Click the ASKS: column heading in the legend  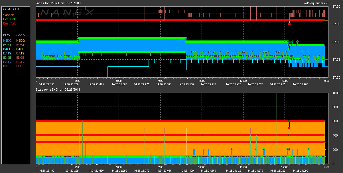tap(21, 34)
